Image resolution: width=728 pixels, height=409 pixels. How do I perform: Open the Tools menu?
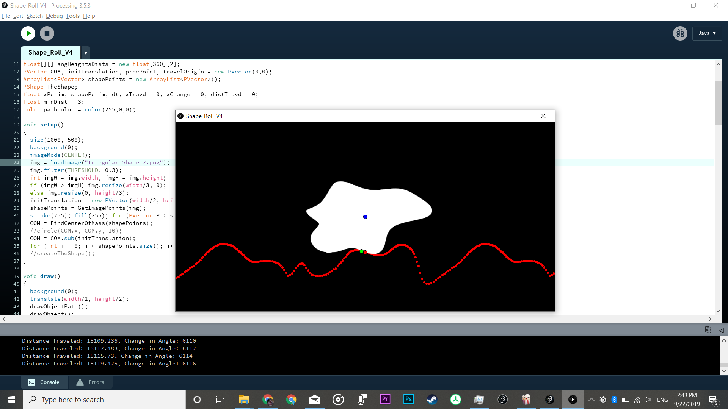point(72,16)
